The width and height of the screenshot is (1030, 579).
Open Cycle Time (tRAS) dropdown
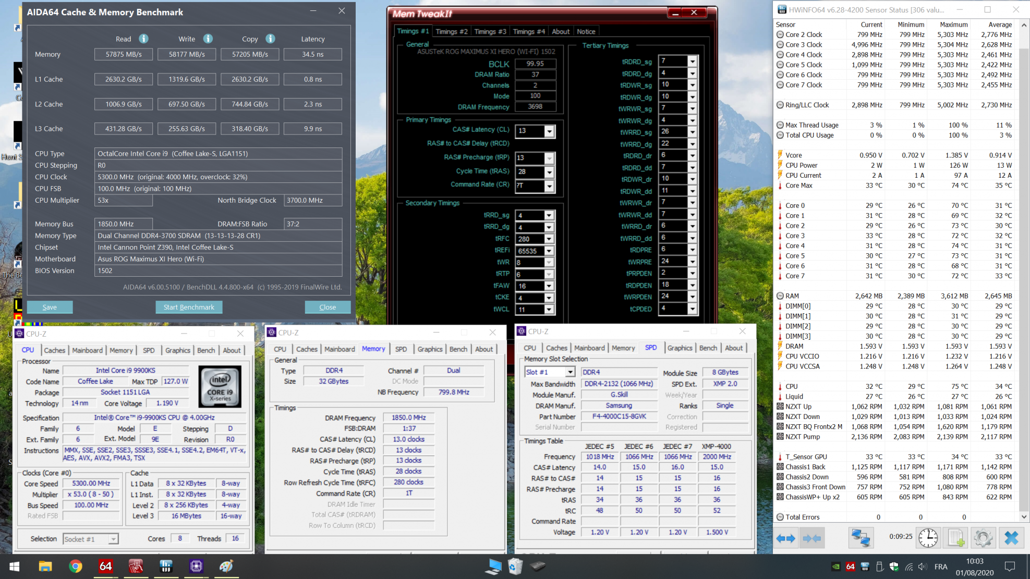pos(549,172)
